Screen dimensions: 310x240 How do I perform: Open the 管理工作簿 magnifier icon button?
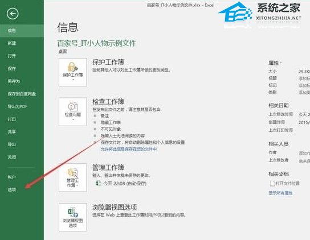(x=73, y=177)
